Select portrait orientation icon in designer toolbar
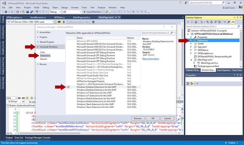 pos(64,22)
